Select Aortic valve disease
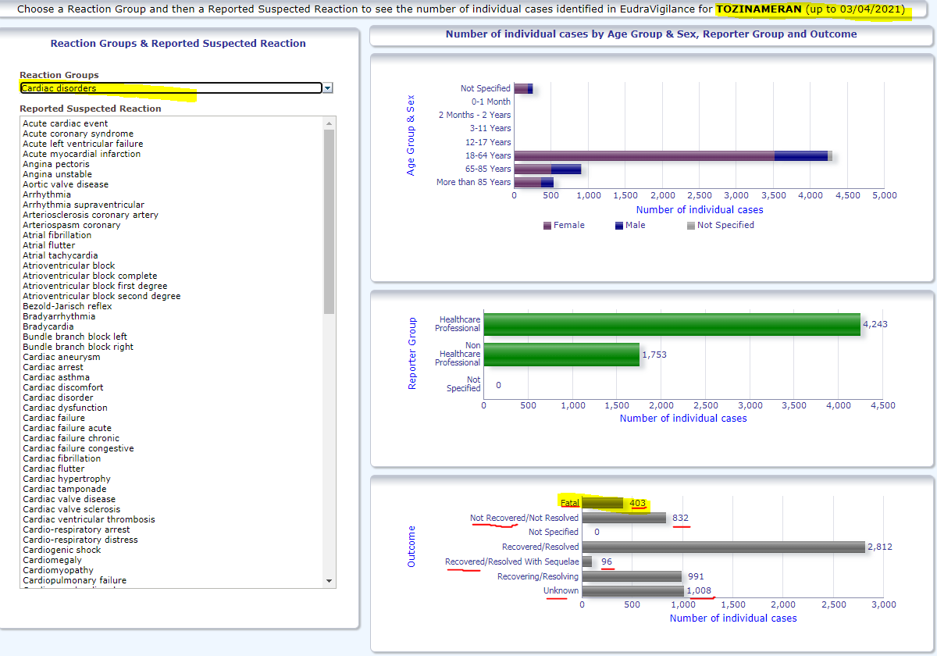The height and width of the screenshot is (656, 937). (x=66, y=184)
